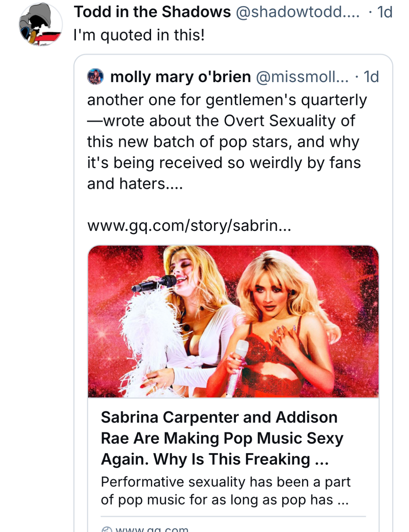Viewport: 409px width, 532px height.
Task: Open the @shadowtodd handle
Action: click(298, 12)
